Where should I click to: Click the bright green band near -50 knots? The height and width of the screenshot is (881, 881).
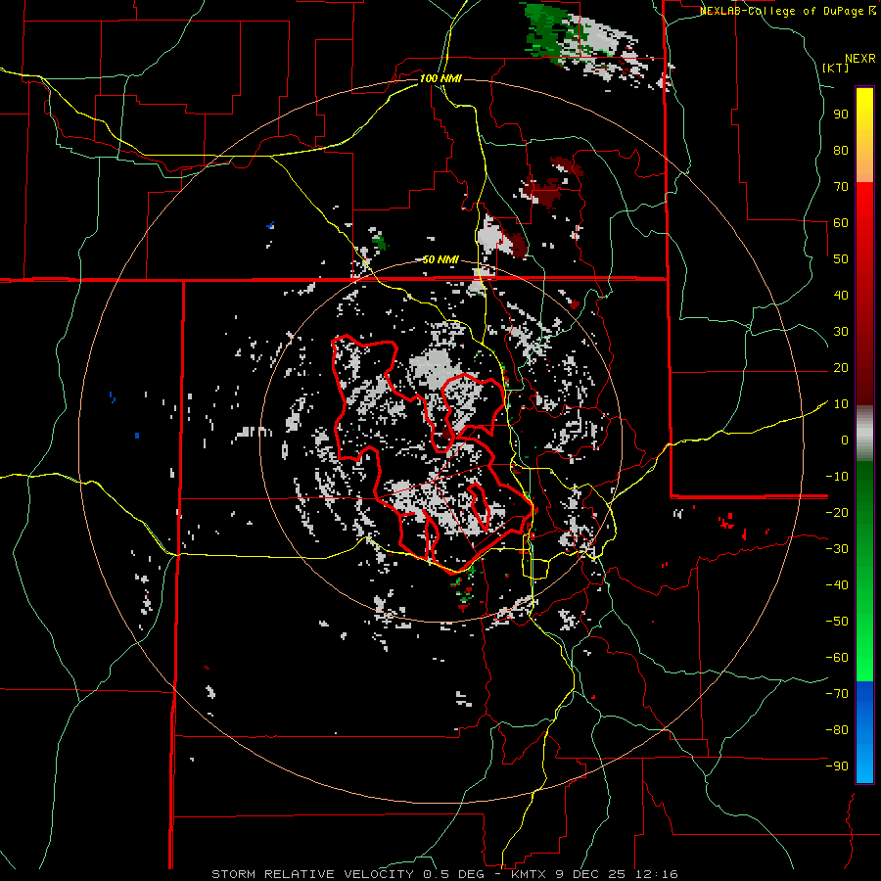tap(864, 622)
